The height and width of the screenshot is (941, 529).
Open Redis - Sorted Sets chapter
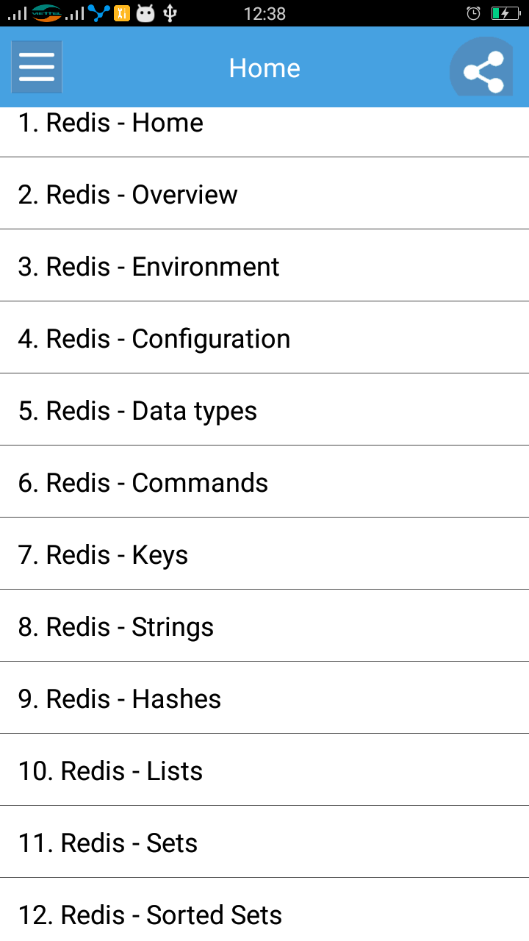click(264, 910)
